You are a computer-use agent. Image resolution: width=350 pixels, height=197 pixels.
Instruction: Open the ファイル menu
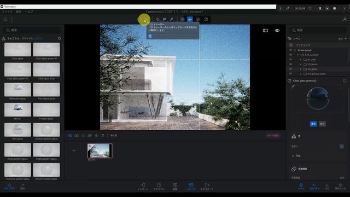tap(7, 11)
